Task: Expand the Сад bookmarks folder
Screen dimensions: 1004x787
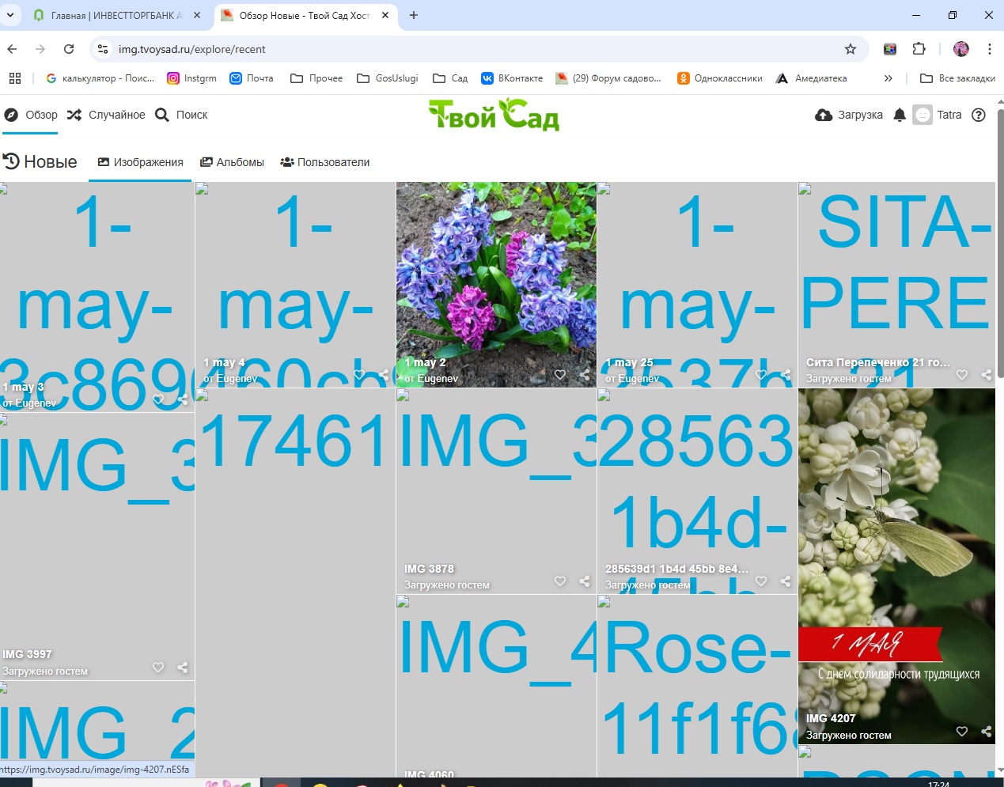Action: 450,78
